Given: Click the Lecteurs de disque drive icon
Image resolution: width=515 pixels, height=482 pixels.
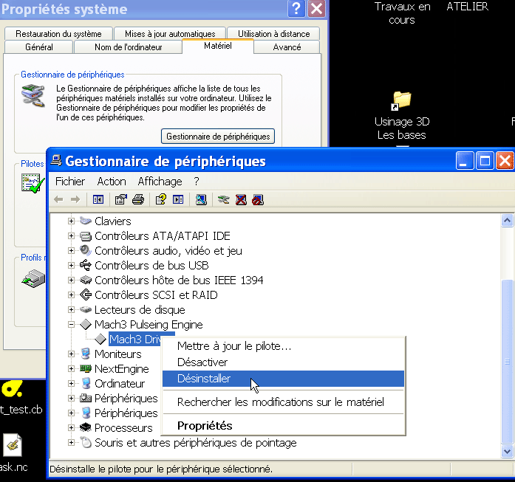Looking at the screenshot, I should click(86, 309).
